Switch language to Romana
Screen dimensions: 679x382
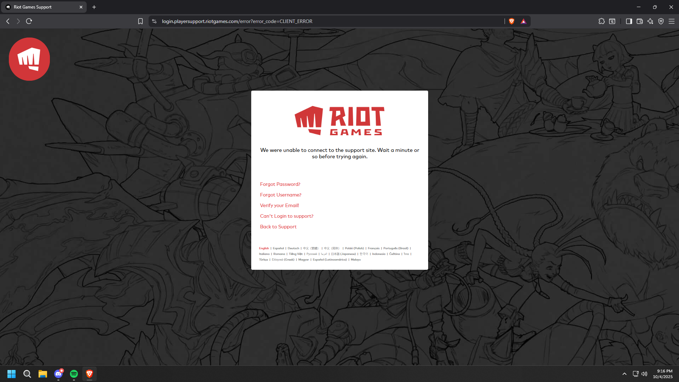(279, 254)
